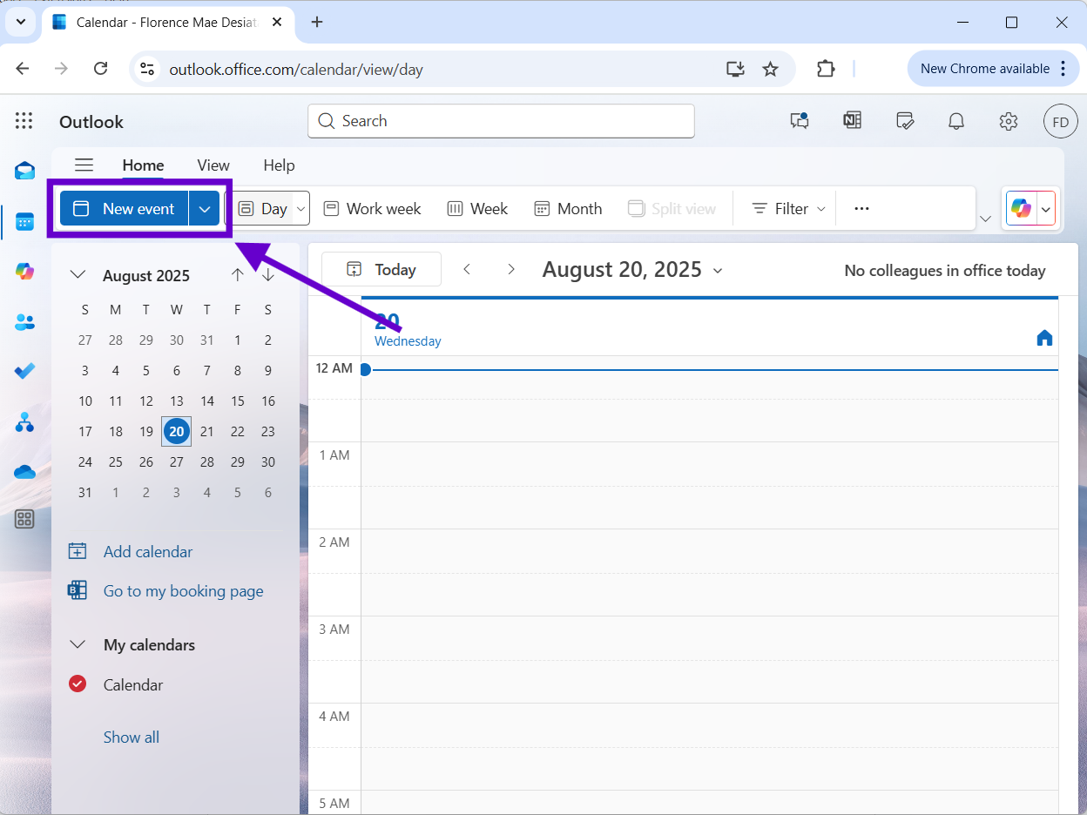The width and height of the screenshot is (1087, 815).
Task: Open the New event dropdown arrow
Action: click(205, 209)
